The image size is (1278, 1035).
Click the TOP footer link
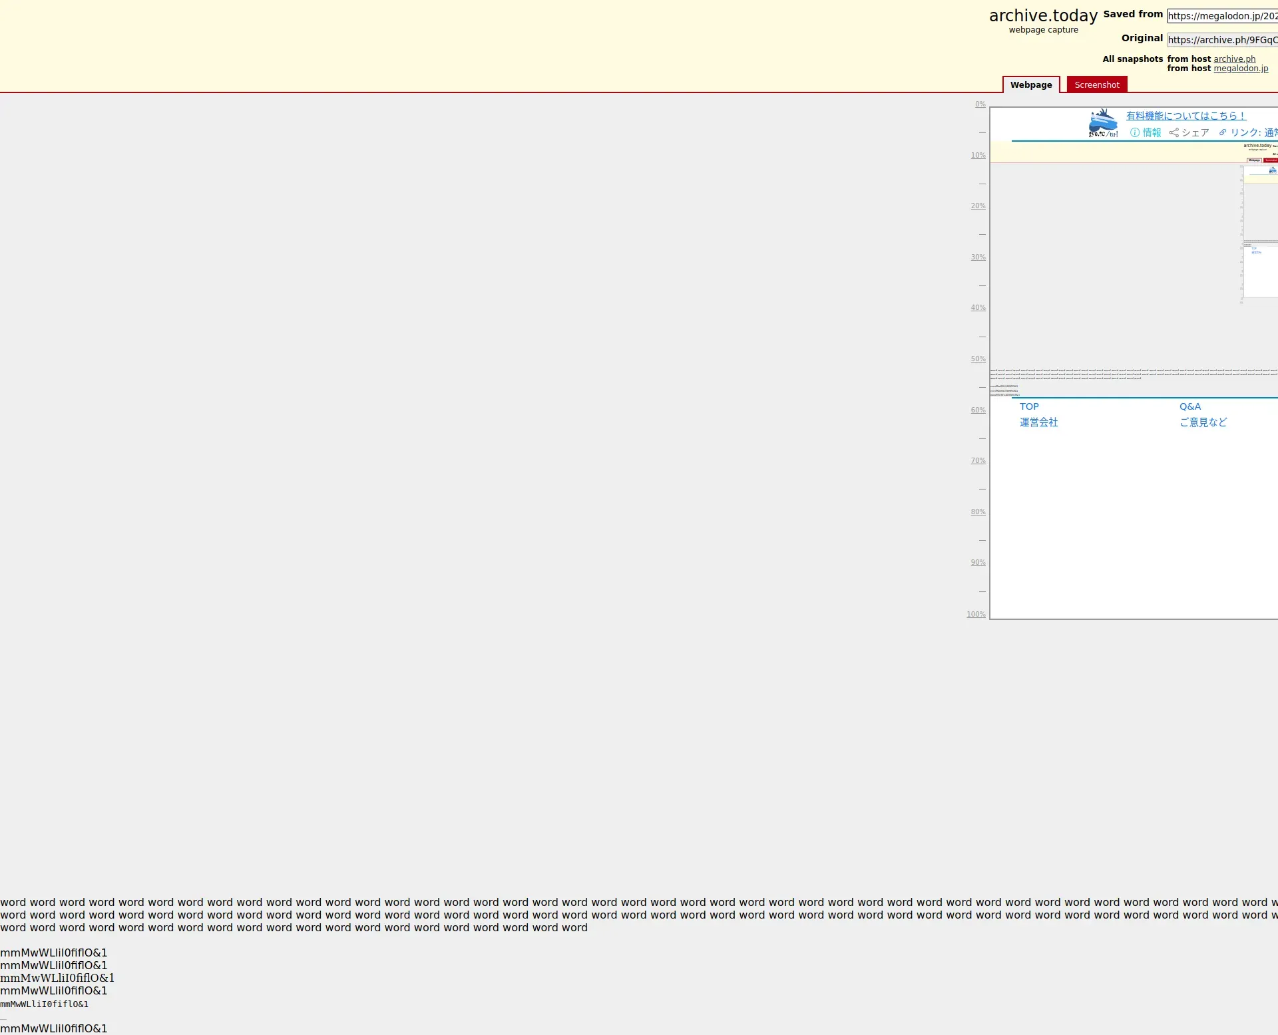click(x=1029, y=406)
